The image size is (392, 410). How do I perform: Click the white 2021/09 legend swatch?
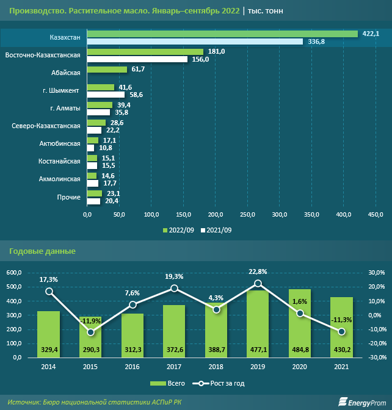[x=202, y=230]
